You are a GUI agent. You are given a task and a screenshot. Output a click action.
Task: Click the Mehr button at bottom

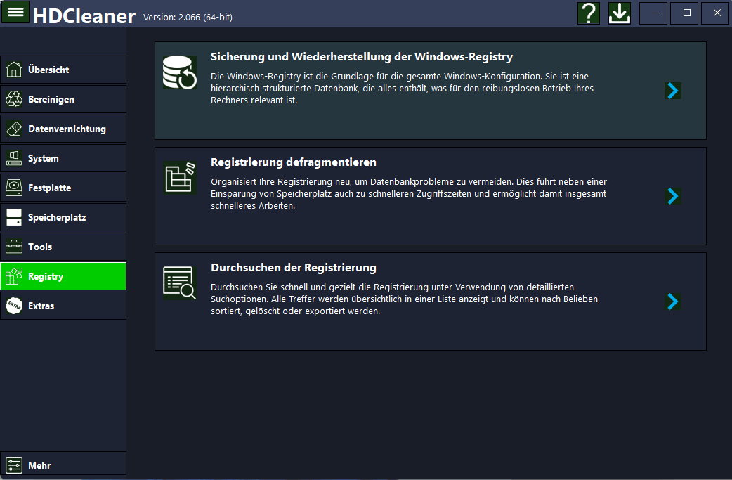[63, 465]
